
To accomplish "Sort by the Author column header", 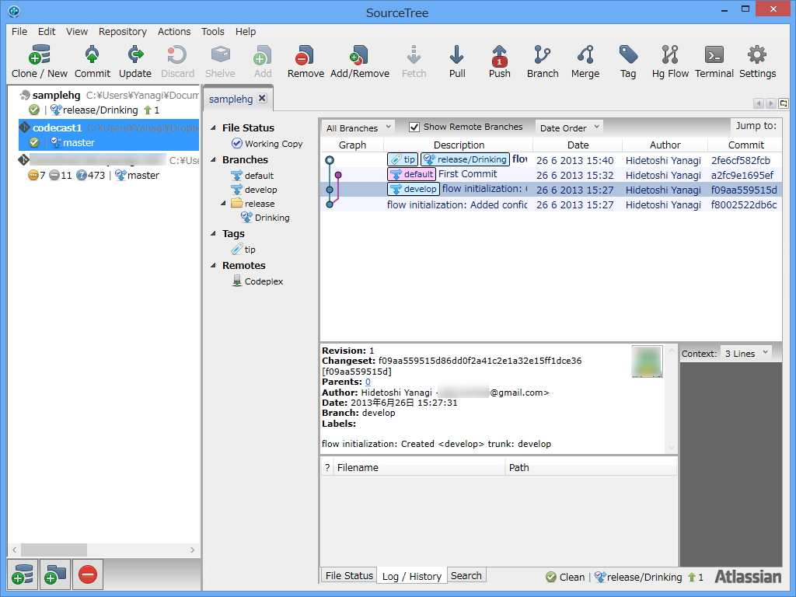I will pyautogui.click(x=665, y=145).
